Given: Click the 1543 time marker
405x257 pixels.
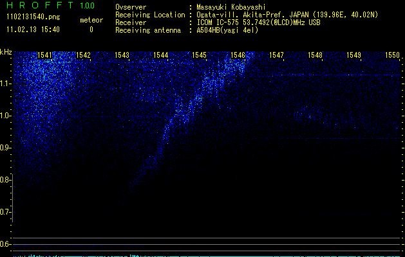Looking at the screenshot, I should point(122,55).
